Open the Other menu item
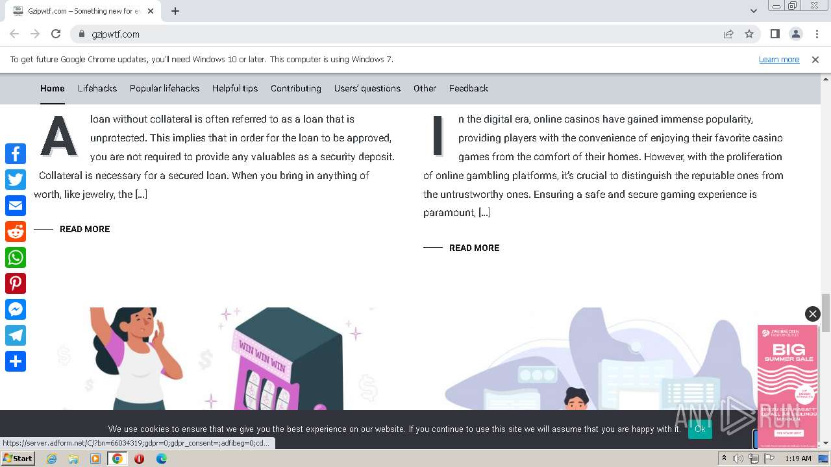This screenshot has height=467, width=831. click(x=425, y=88)
